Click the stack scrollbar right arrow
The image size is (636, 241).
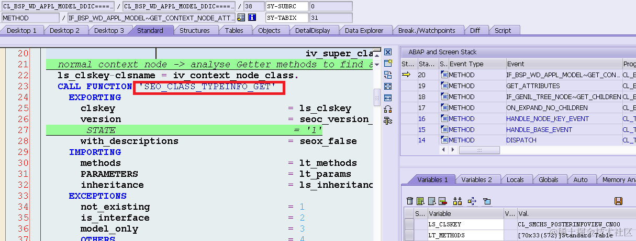[453, 150]
